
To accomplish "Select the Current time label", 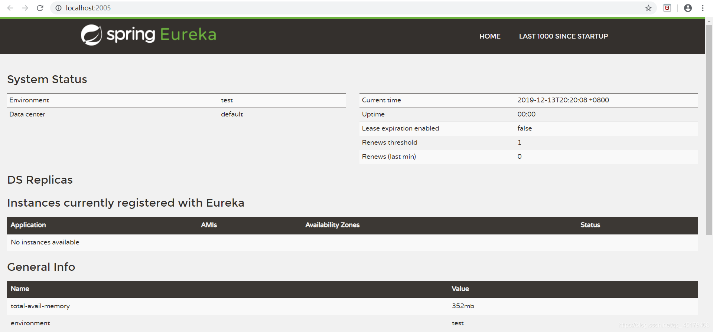I will click(x=381, y=100).
